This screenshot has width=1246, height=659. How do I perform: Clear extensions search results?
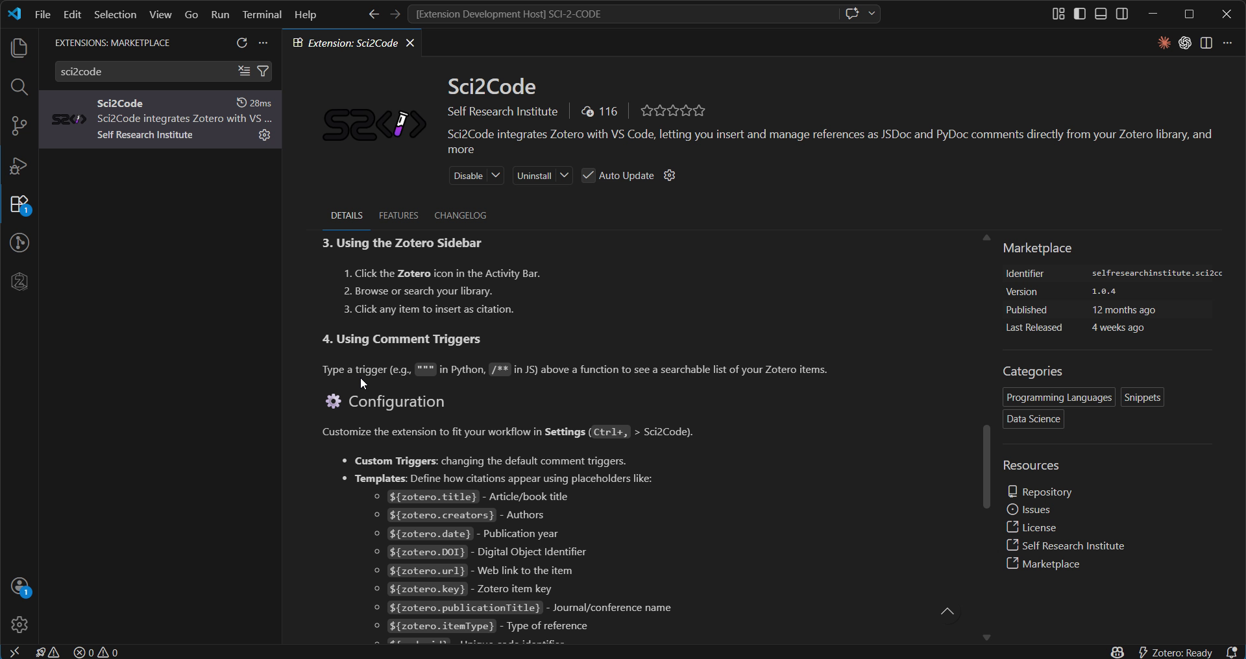(244, 71)
